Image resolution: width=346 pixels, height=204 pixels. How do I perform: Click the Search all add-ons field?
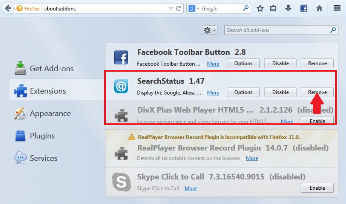tap(277, 30)
